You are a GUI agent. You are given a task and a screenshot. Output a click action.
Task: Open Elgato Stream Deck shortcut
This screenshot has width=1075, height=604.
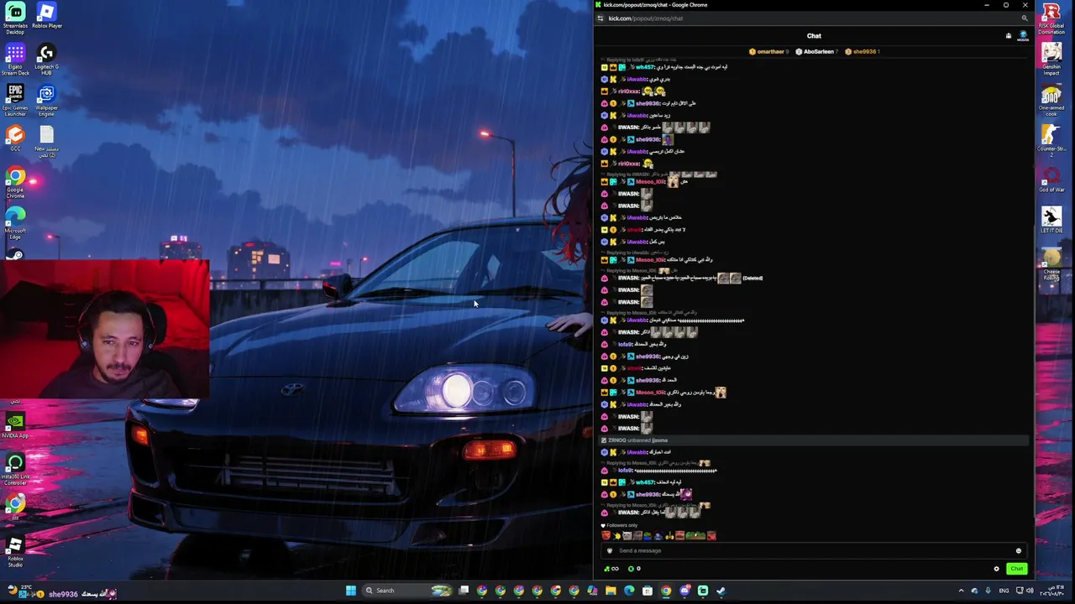pyautogui.click(x=15, y=60)
